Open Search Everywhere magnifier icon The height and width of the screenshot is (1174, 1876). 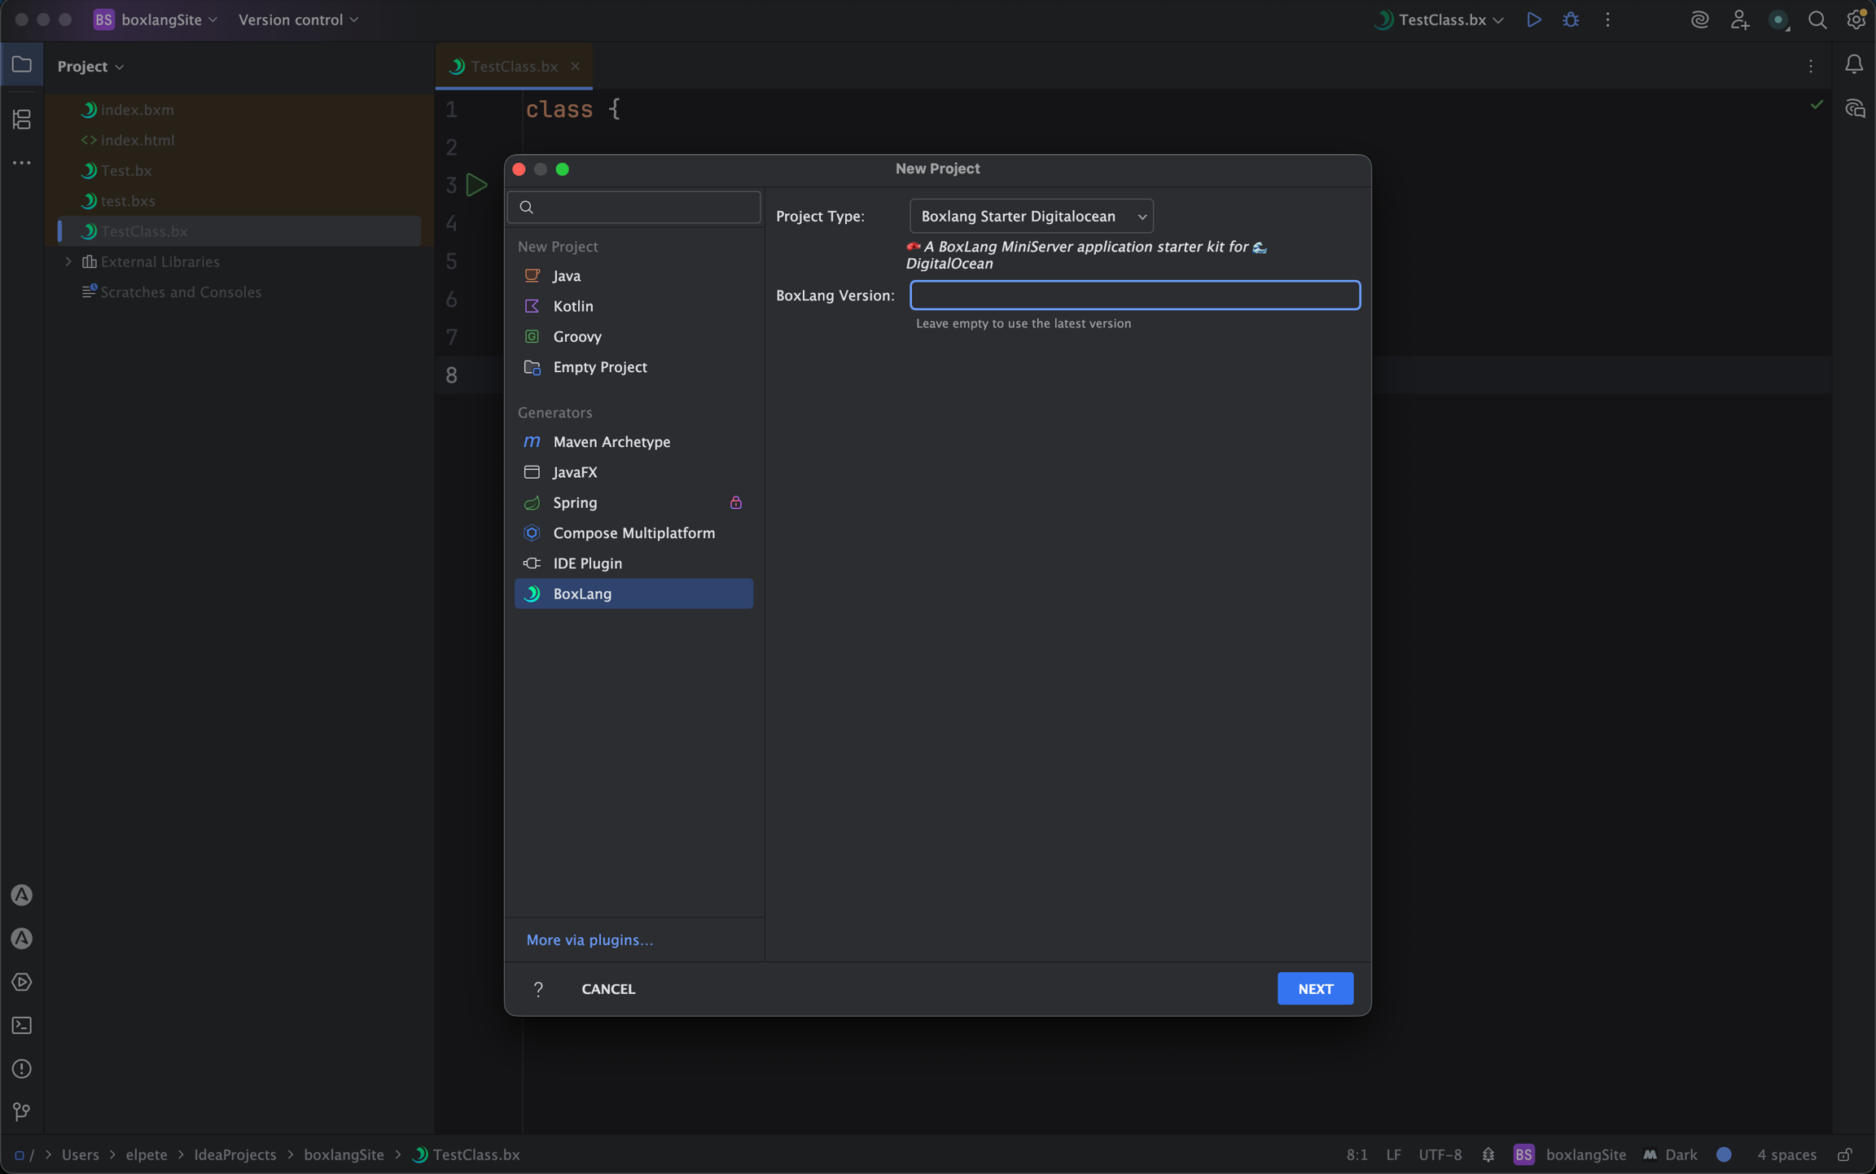pyautogui.click(x=1817, y=20)
